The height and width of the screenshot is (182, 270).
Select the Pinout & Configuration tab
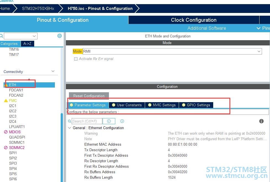click(x=63, y=20)
